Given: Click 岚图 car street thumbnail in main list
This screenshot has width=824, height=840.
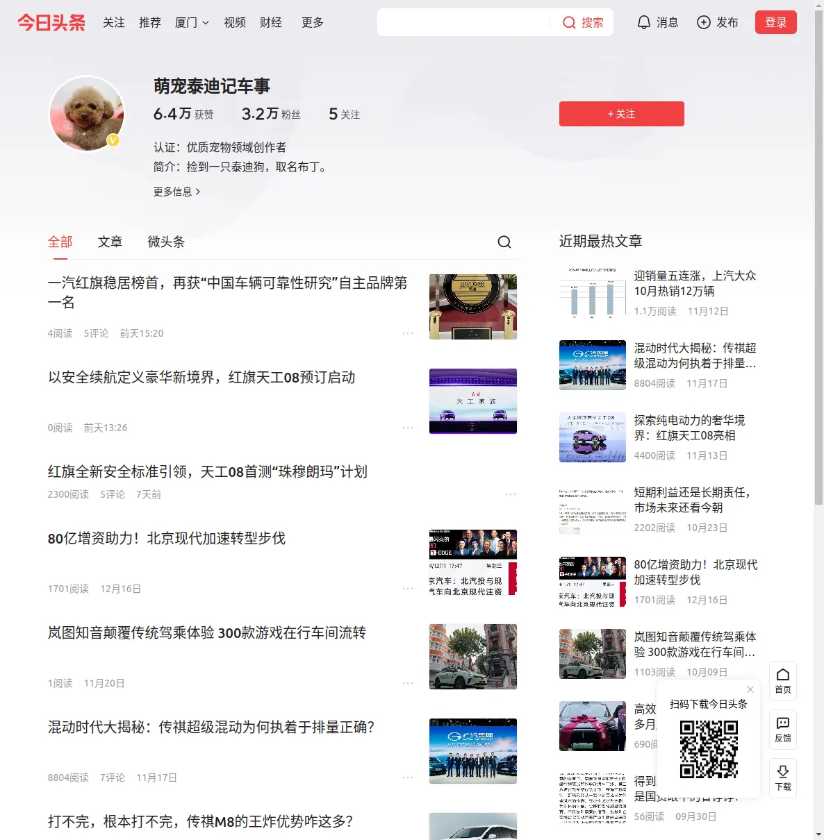Looking at the screenshot, I should pyautogui.click(x=473, y=657).
